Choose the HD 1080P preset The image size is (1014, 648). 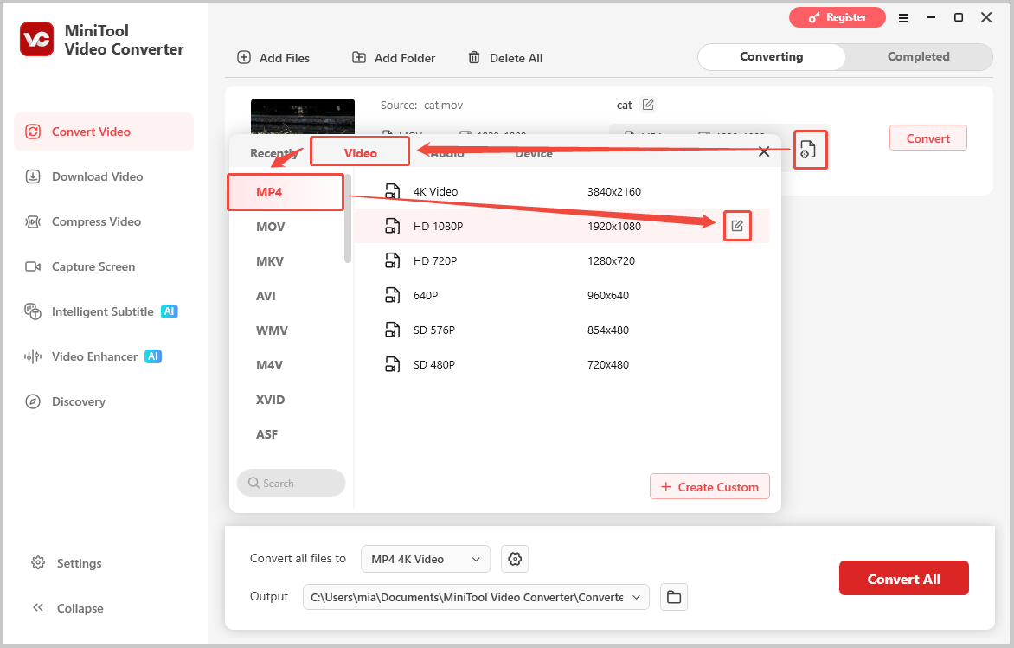[x=562, y=227]
